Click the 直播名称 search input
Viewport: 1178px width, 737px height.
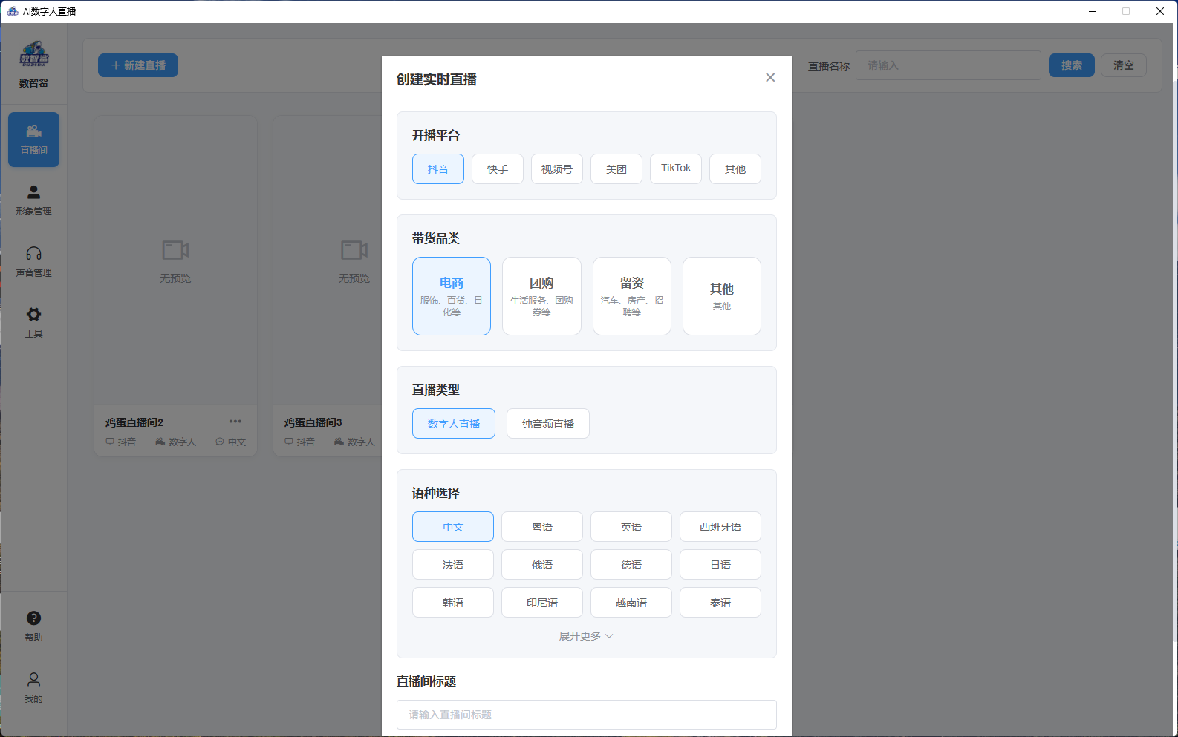tap(948, 65)
